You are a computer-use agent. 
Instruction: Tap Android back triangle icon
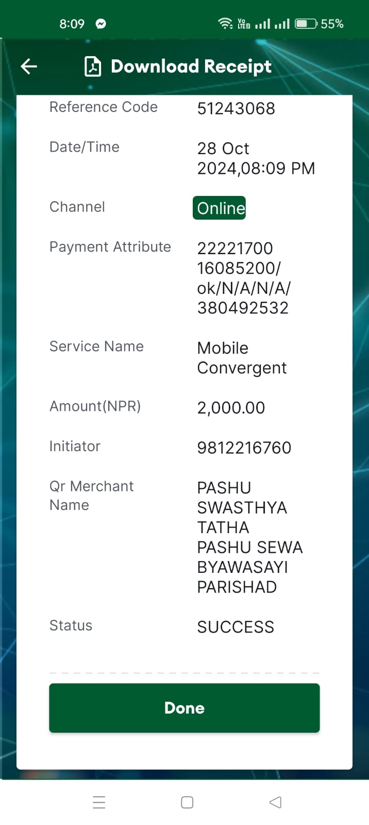[275, 802]
